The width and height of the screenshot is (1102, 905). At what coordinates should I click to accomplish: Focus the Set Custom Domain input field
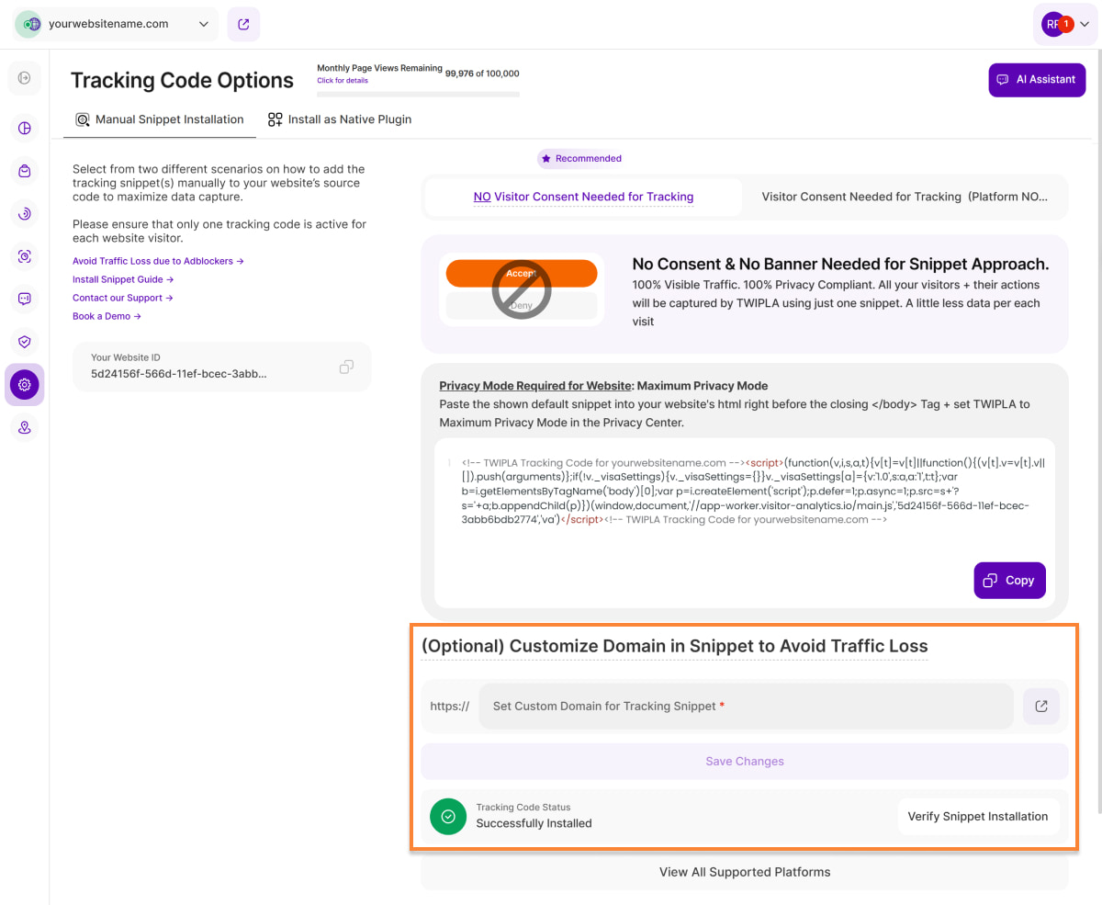pos(746,707)
